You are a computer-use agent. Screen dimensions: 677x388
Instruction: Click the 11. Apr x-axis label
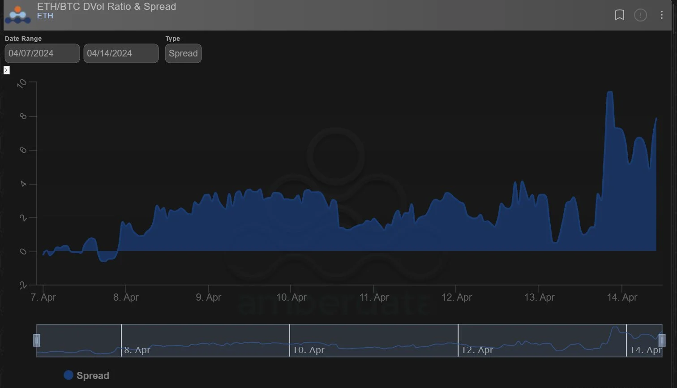coord(374,297)
